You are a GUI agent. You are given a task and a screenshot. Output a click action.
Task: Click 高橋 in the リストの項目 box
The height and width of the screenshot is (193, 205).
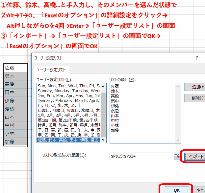[115, 96]
